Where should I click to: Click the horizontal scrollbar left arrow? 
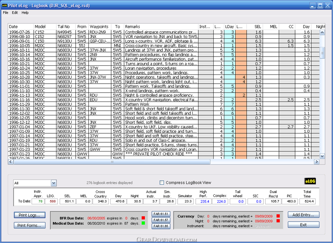tap(11, 162)
